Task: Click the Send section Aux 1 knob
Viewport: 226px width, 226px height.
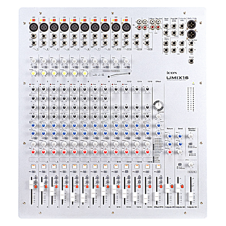Action: click(x=180, y=136)
